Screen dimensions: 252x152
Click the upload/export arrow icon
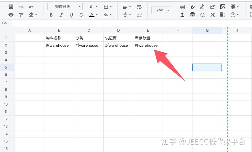[182, 15]
